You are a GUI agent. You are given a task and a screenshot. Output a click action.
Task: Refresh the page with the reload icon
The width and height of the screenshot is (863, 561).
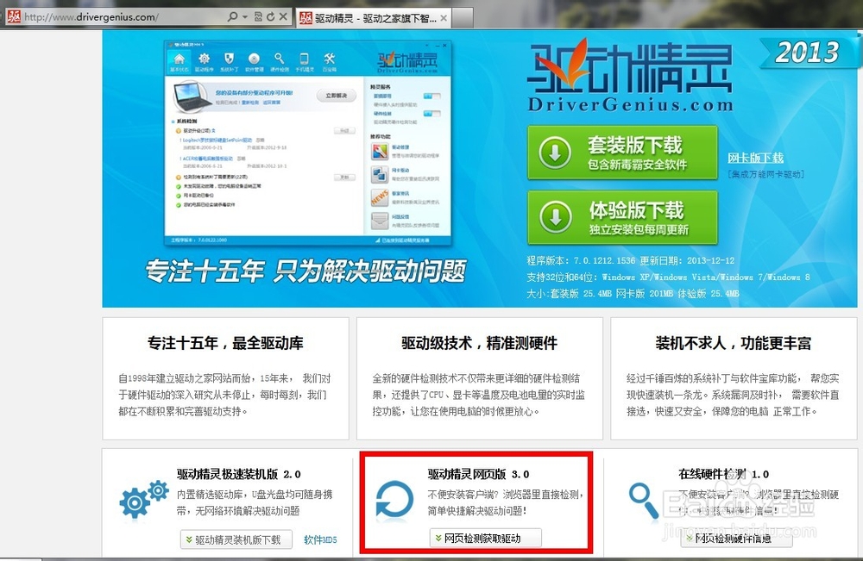[270, 16]
